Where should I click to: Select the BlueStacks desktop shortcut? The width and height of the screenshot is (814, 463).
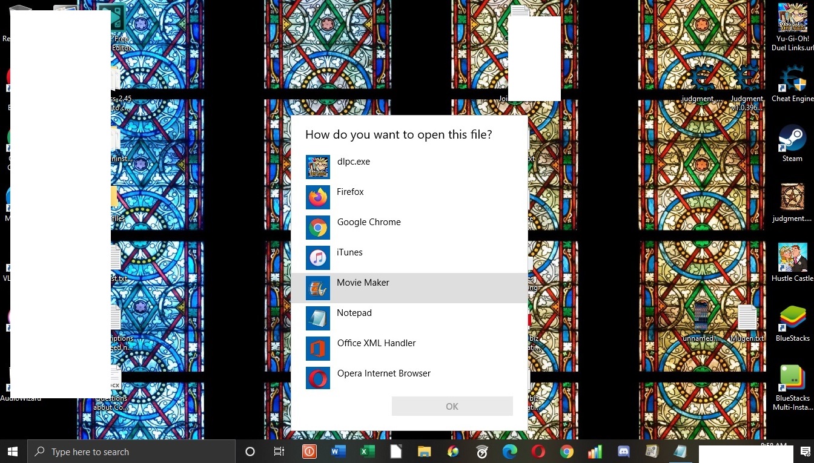(x=792, y=323)
